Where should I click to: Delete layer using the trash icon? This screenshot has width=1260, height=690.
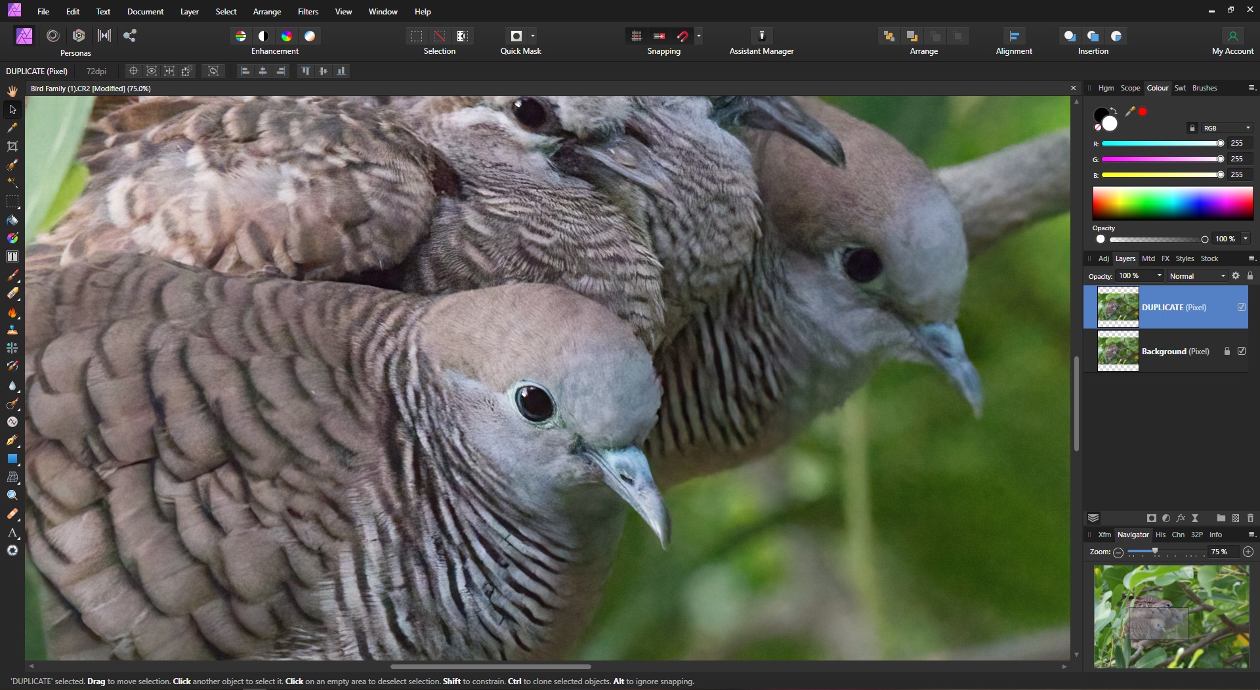[x=1250, y=518]
